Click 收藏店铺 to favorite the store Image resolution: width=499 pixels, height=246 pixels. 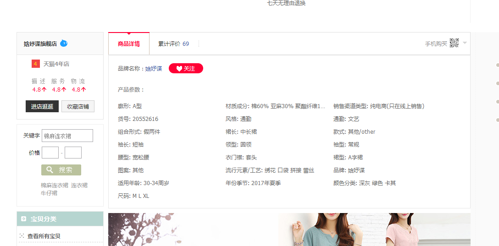[78, 106]
